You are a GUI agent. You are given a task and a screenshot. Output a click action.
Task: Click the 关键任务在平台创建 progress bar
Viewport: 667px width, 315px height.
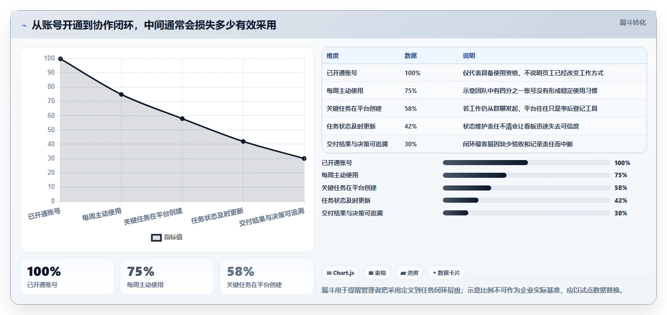click(x=526, y=188)
